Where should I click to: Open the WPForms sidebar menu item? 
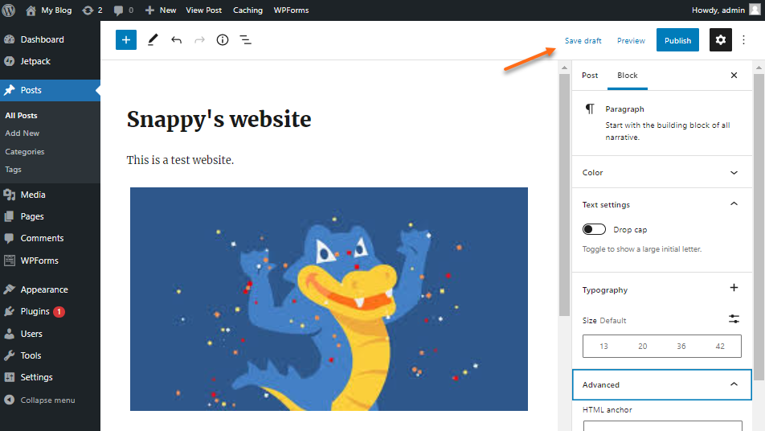50,261
